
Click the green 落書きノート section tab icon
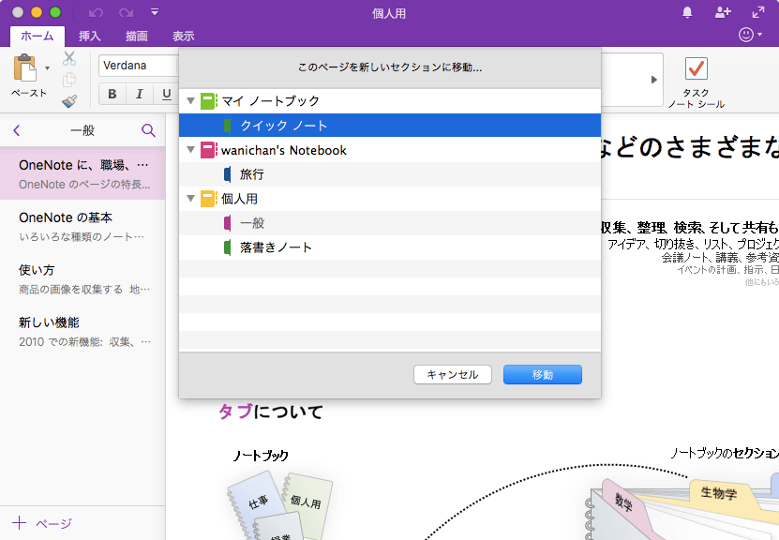tap(227, 247)
